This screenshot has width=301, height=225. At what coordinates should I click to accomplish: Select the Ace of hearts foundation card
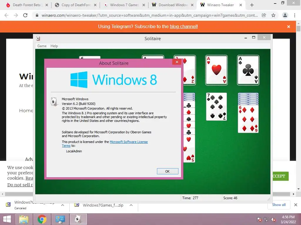click(216, 70)
